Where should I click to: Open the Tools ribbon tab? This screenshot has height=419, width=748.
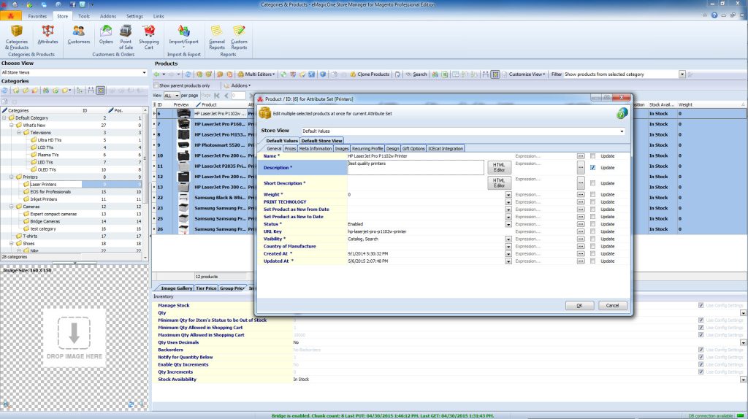tap(84, 15)
